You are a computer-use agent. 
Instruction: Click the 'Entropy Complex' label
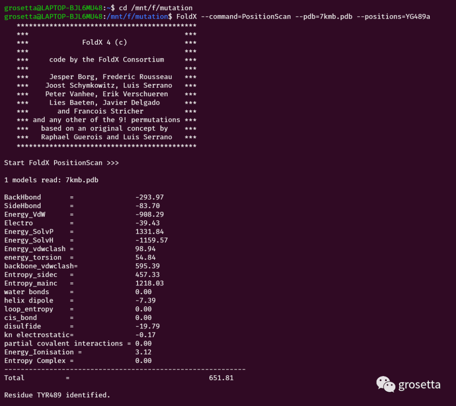pos(35,361)
